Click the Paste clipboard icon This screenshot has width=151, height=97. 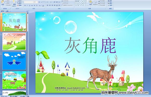(x=3, y=2)
